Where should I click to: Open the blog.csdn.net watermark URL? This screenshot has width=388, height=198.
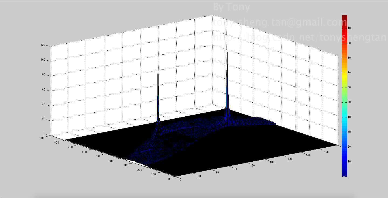(299, 37)
